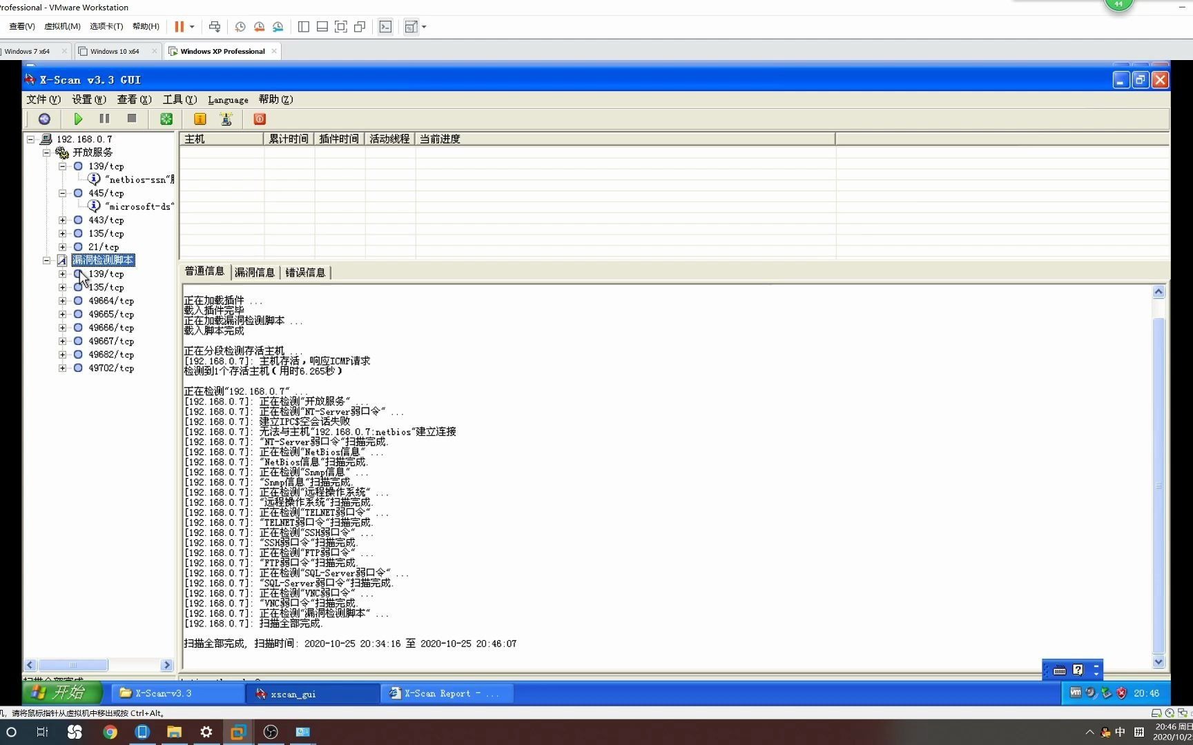Click tree panel horizontal scrollbar thumb
Screen dimensions: 1193x745
coord(72,665)
